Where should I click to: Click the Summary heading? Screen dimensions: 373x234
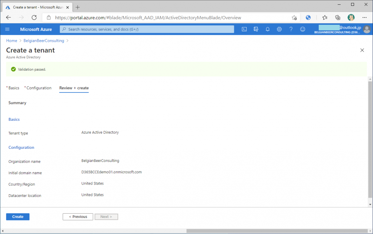17,103
